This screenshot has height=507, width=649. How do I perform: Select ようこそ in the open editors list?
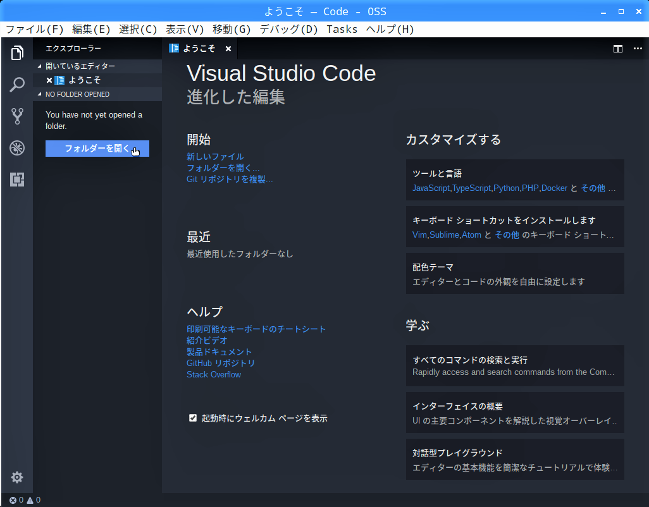tap(97, 80)
